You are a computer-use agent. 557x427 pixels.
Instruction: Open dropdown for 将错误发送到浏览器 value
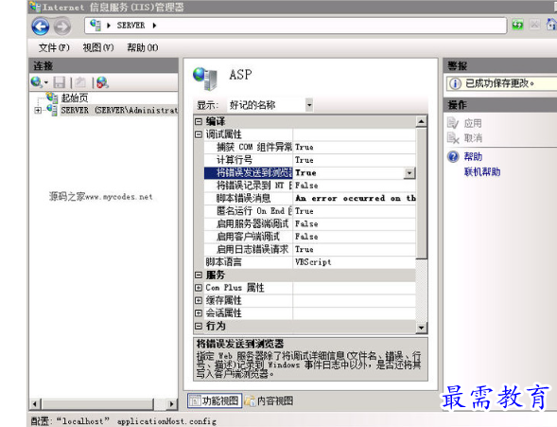pos(409,173)
